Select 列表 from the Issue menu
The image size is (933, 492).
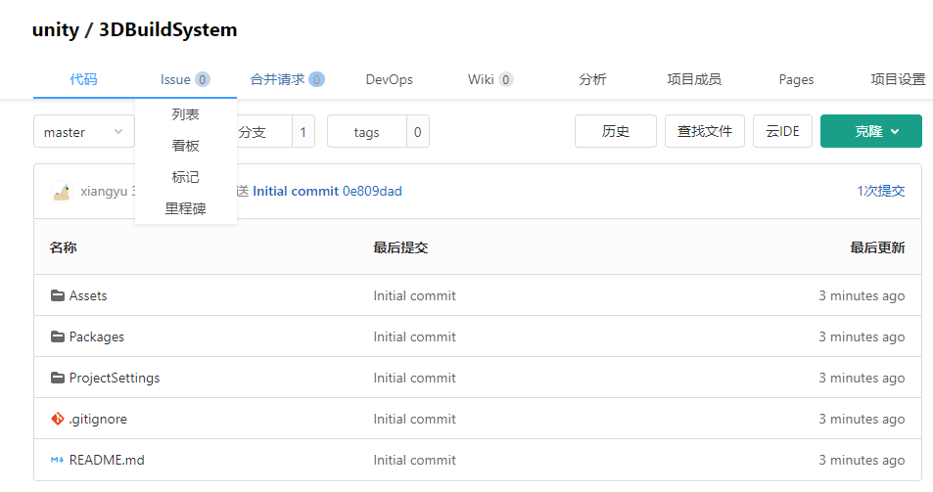pos(185,114)
